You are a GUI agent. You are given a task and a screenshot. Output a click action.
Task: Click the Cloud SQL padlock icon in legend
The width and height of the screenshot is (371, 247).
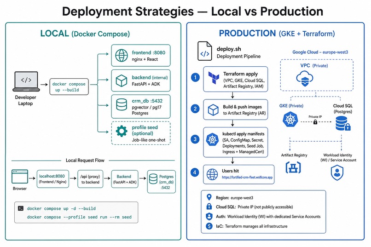tap(209, 207)
